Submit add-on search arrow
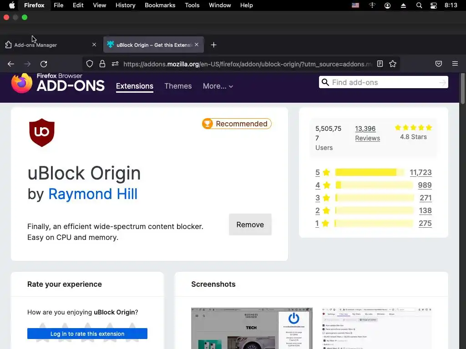The image size is (466, 349). pyautogui.click(x=442, y=83)
